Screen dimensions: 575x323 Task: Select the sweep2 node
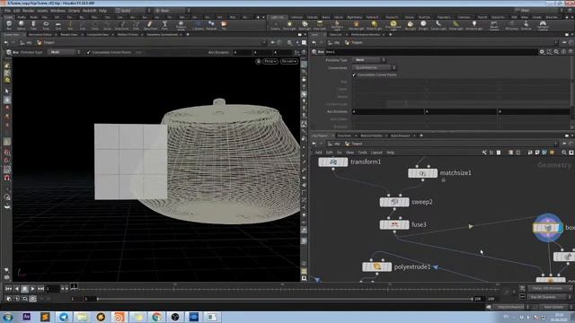coord(394,202)
